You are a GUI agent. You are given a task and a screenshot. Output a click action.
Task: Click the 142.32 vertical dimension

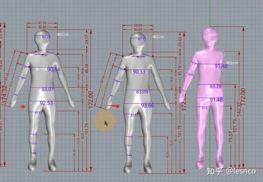click(x=239, y=109)
